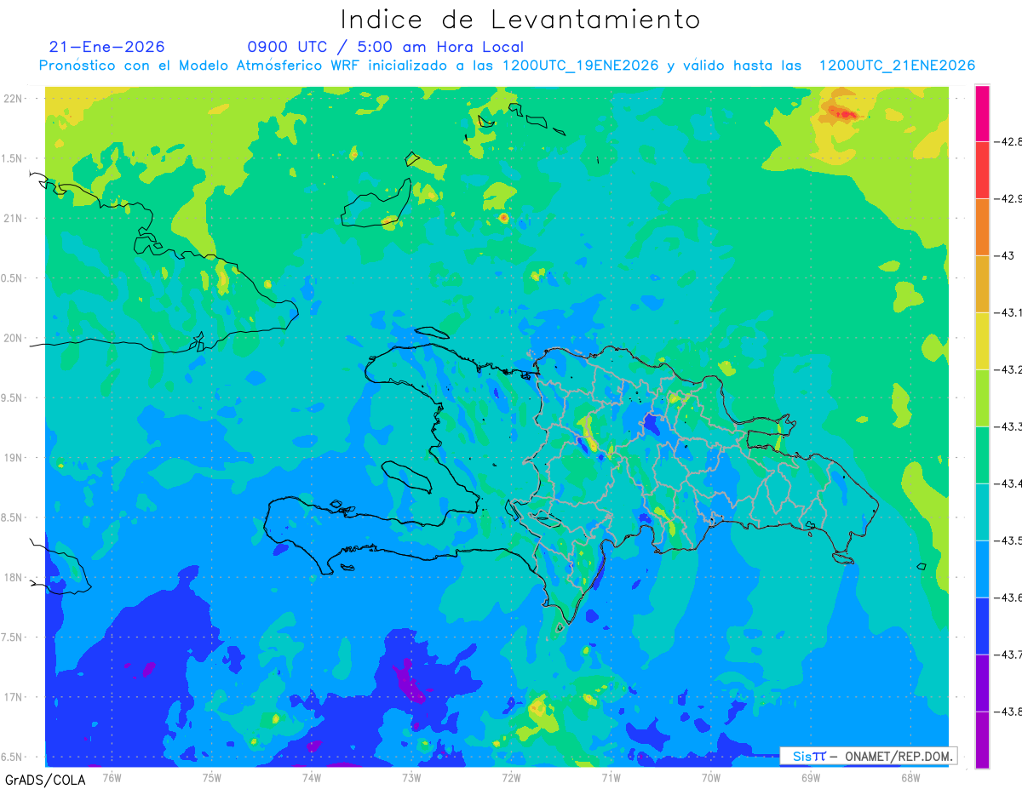Click the legend value '-43.5'
This screenshot has width=1022, height=789.
pyautogui.click(x=1008, y=540)
